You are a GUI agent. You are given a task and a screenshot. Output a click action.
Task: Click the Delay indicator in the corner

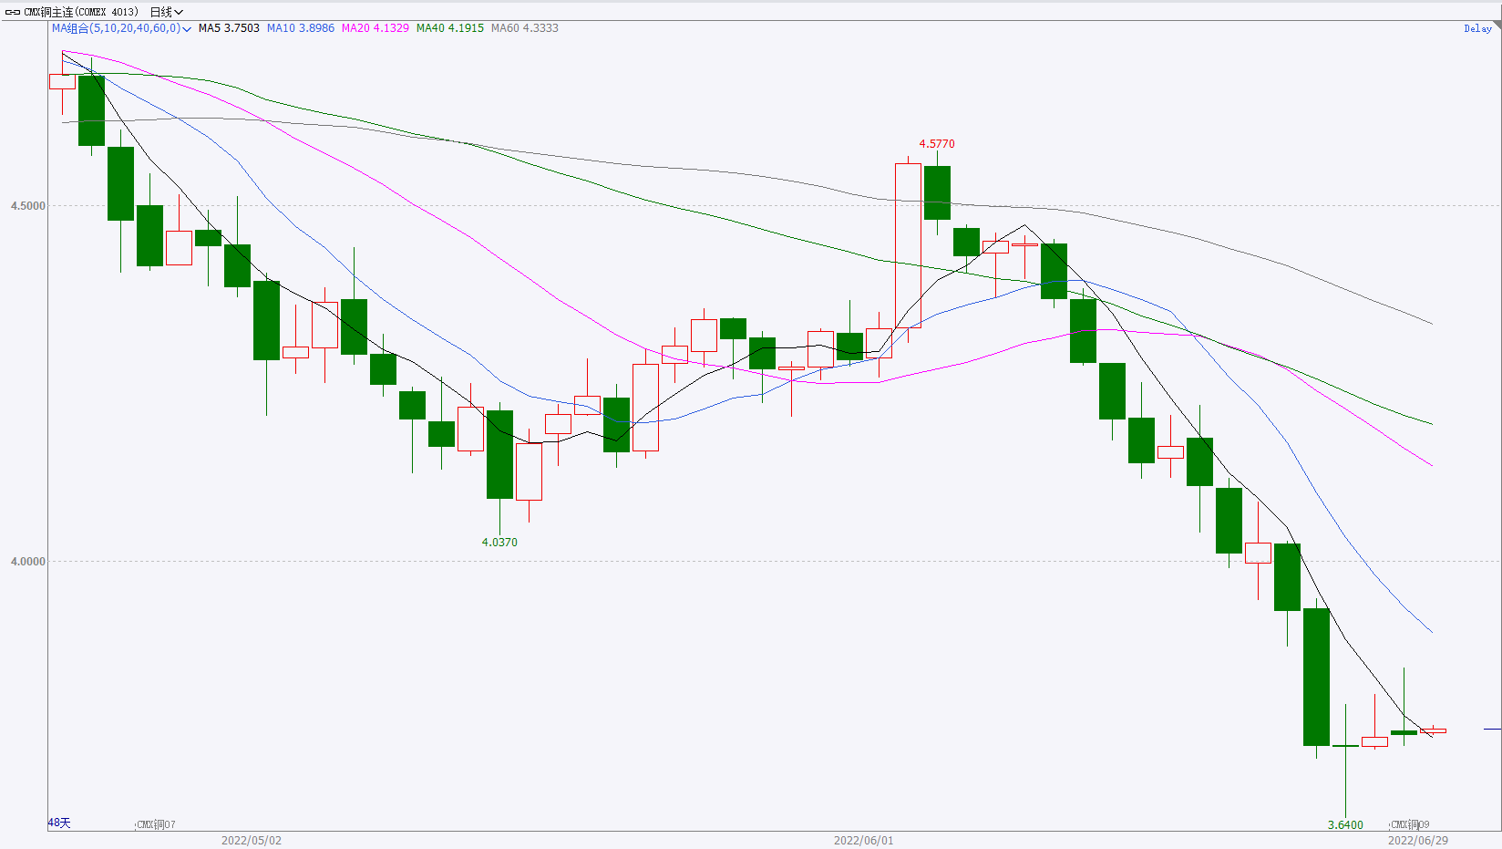click(x=1477, y=29)
